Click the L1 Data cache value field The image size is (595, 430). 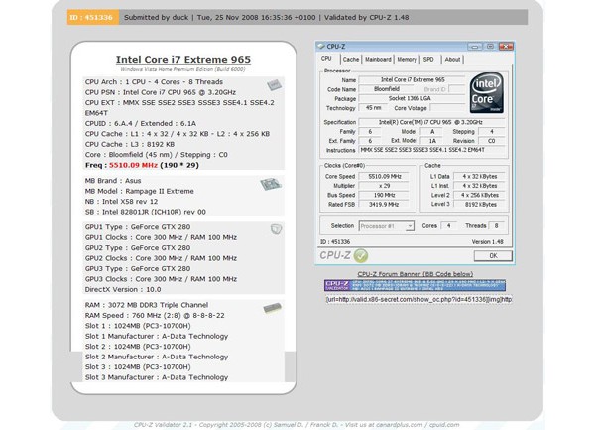[x=480, y=176]
